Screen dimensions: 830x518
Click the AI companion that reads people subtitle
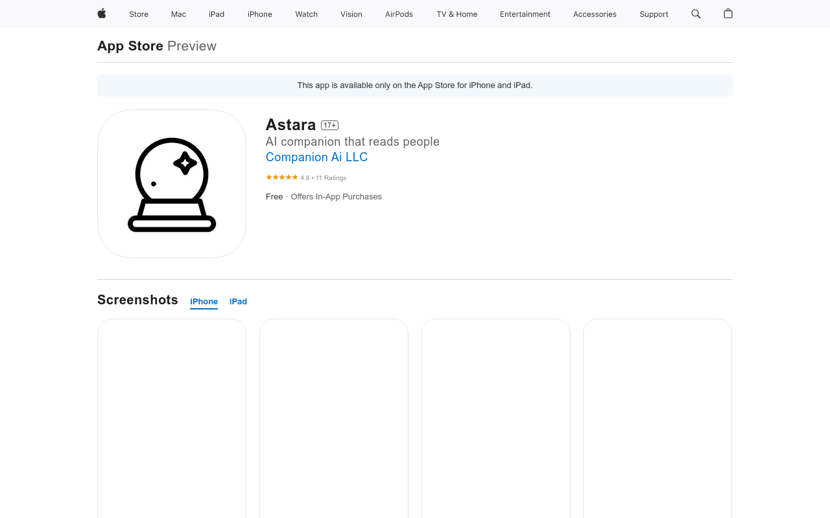click(x=353, y=142)
